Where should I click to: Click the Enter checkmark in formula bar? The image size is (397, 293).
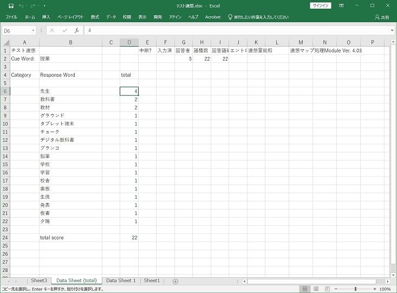65,30
